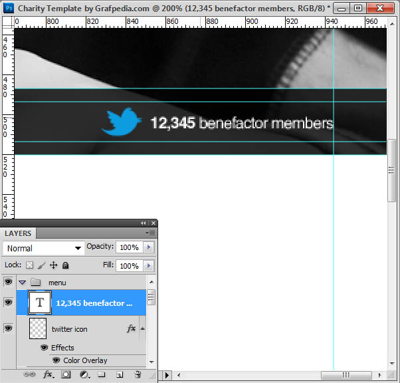400x383 pixels.
Task: Maximize the document window
Action: tap(358, 9)
